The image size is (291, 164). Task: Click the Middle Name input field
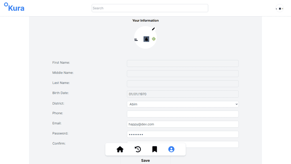[183, 73]
